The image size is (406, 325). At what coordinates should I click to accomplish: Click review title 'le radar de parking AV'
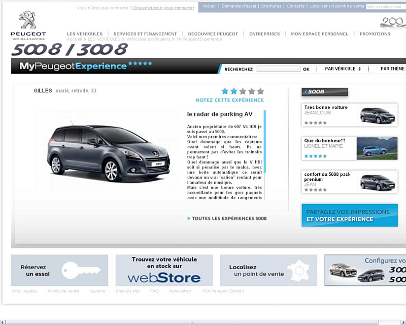[220, 114]
